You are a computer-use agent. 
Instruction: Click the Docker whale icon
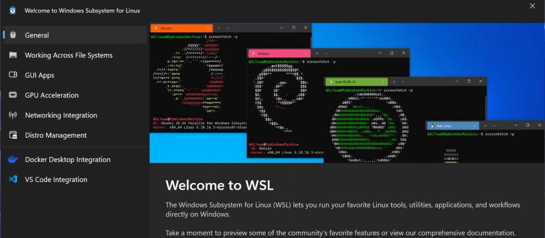pos(13,160)
